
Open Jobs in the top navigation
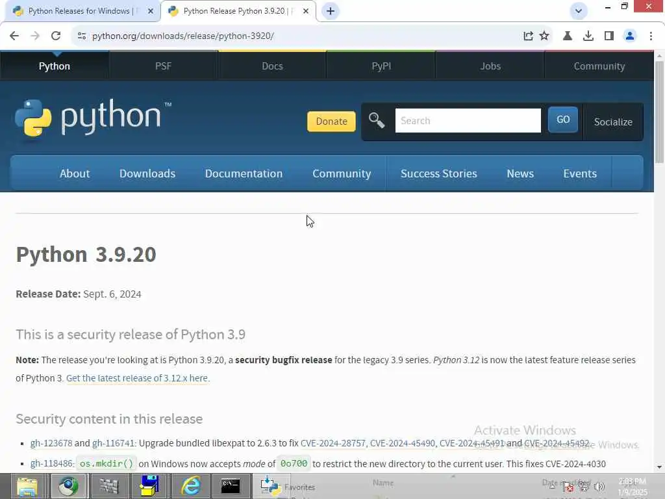pyautogui.click(x=490, y=66)
